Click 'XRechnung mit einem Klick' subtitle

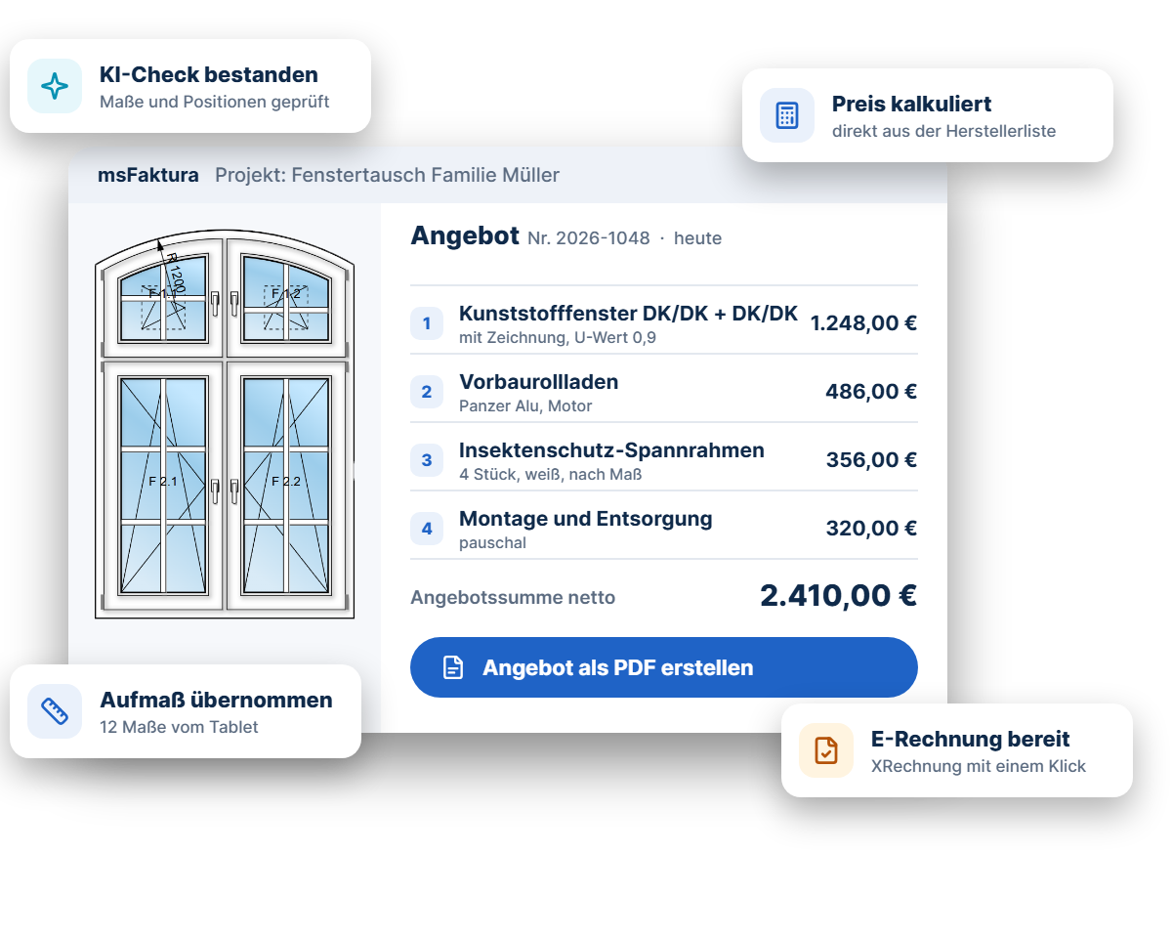click(x=979, y=766)
